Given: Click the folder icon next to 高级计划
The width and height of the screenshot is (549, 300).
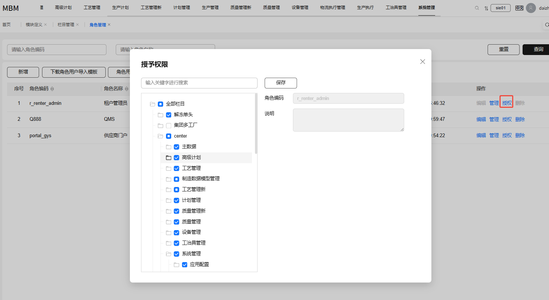Looking at the screenshot, I should [x=169, y=158].
